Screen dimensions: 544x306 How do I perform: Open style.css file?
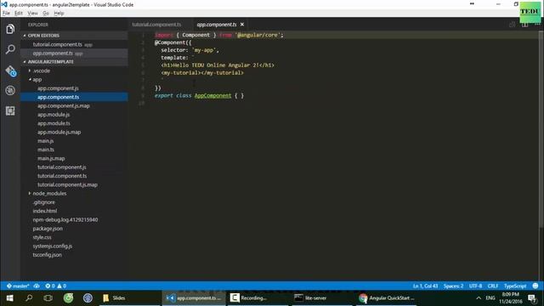[42, 237]
